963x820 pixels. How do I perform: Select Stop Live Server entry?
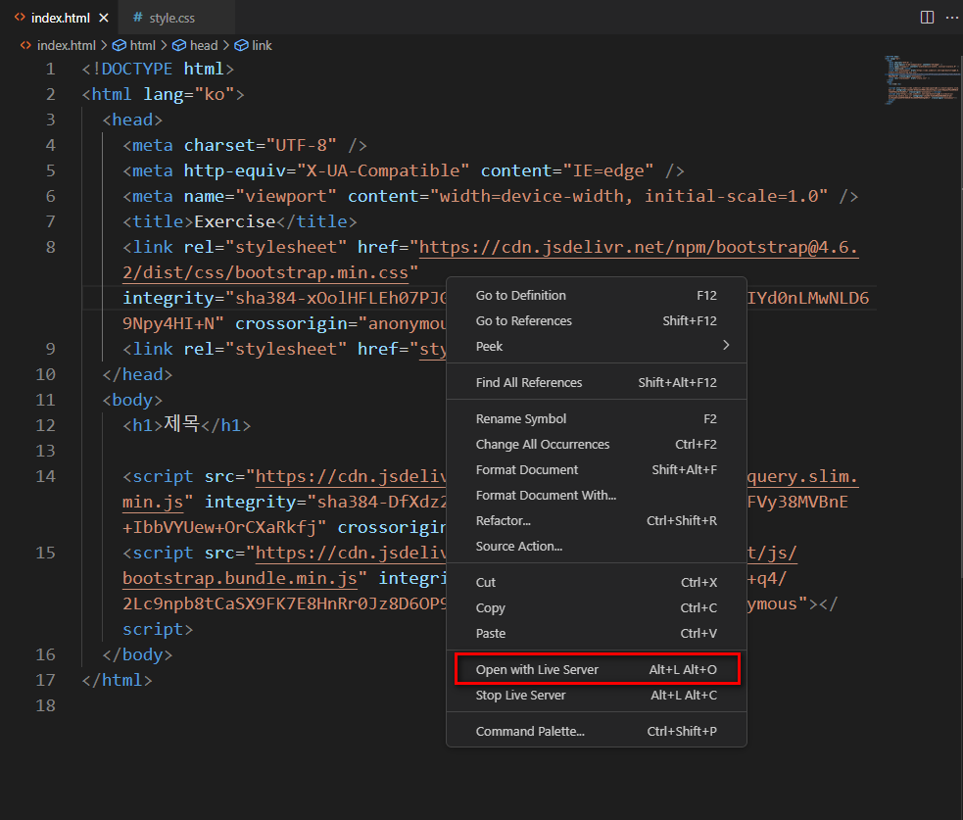[597, 696]
